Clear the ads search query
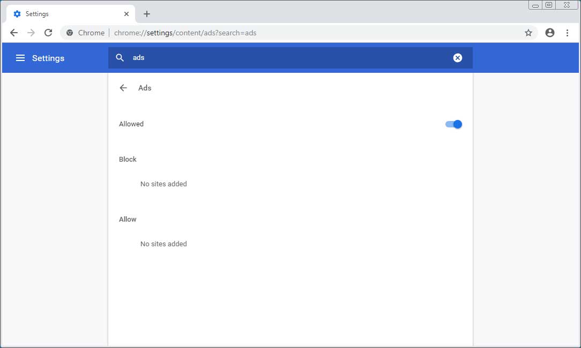 458,57
